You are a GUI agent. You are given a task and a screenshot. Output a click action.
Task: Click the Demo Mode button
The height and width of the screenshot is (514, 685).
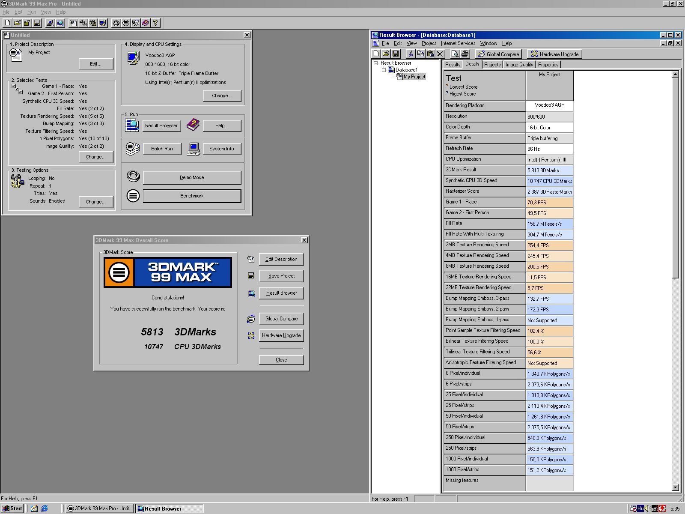[x=192, y=177]
